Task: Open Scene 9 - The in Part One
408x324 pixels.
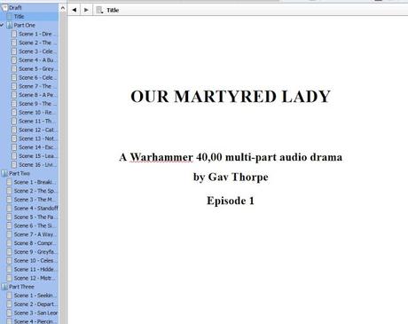Action: pos(38,104)
